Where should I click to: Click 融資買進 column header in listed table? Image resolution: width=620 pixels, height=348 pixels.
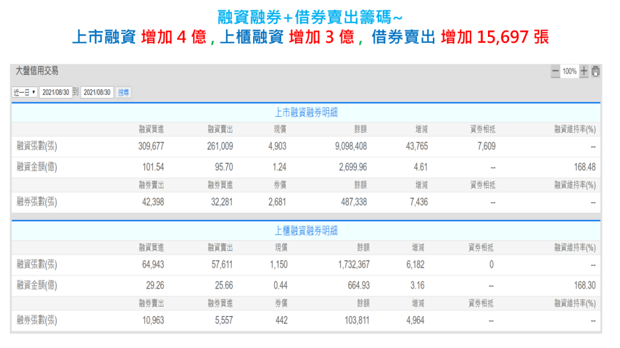(x=151, y=129)
